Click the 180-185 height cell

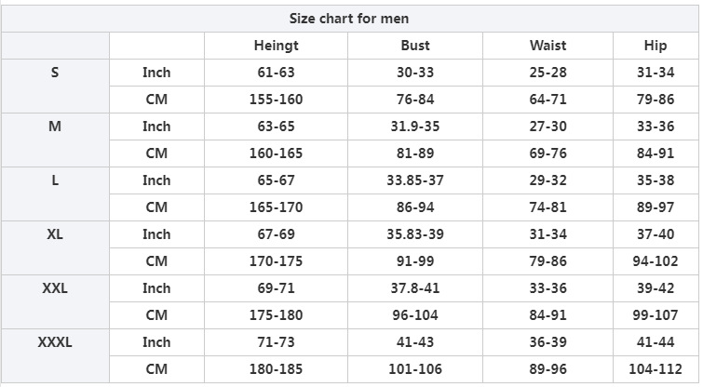pyautogui.click(x=276, y=369)
